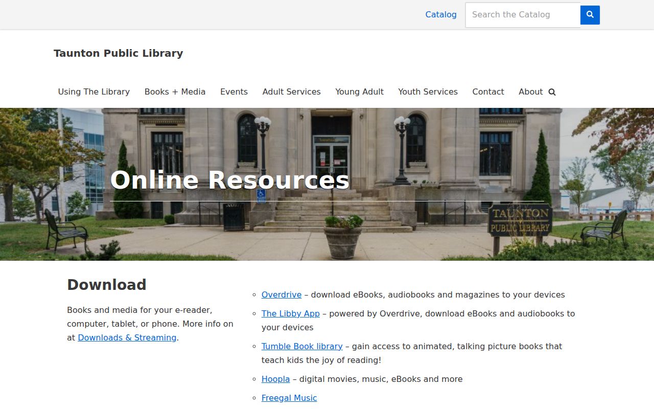Image resolution: width=654 pixels, height=409 pixels.
Task: Open the Events menu item
Action: 234,92
